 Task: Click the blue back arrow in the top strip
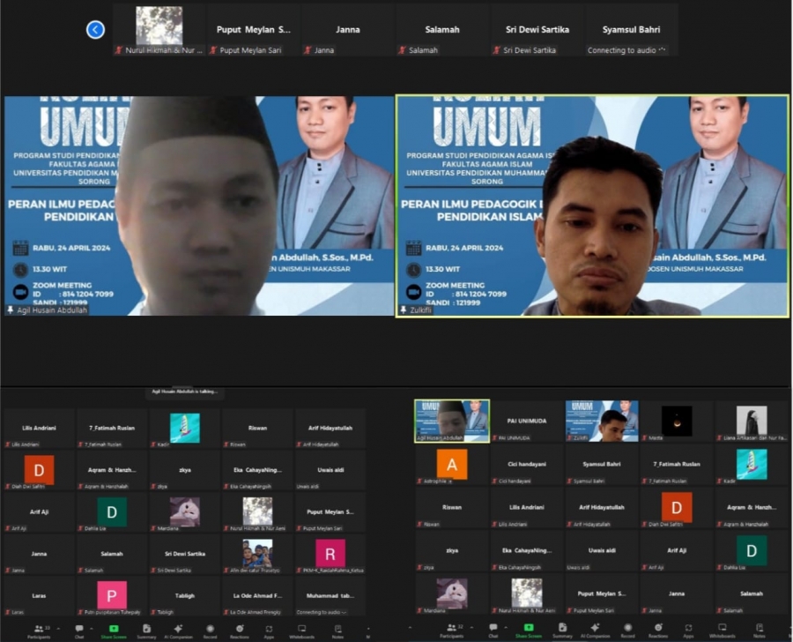click(x=95, y=29)
